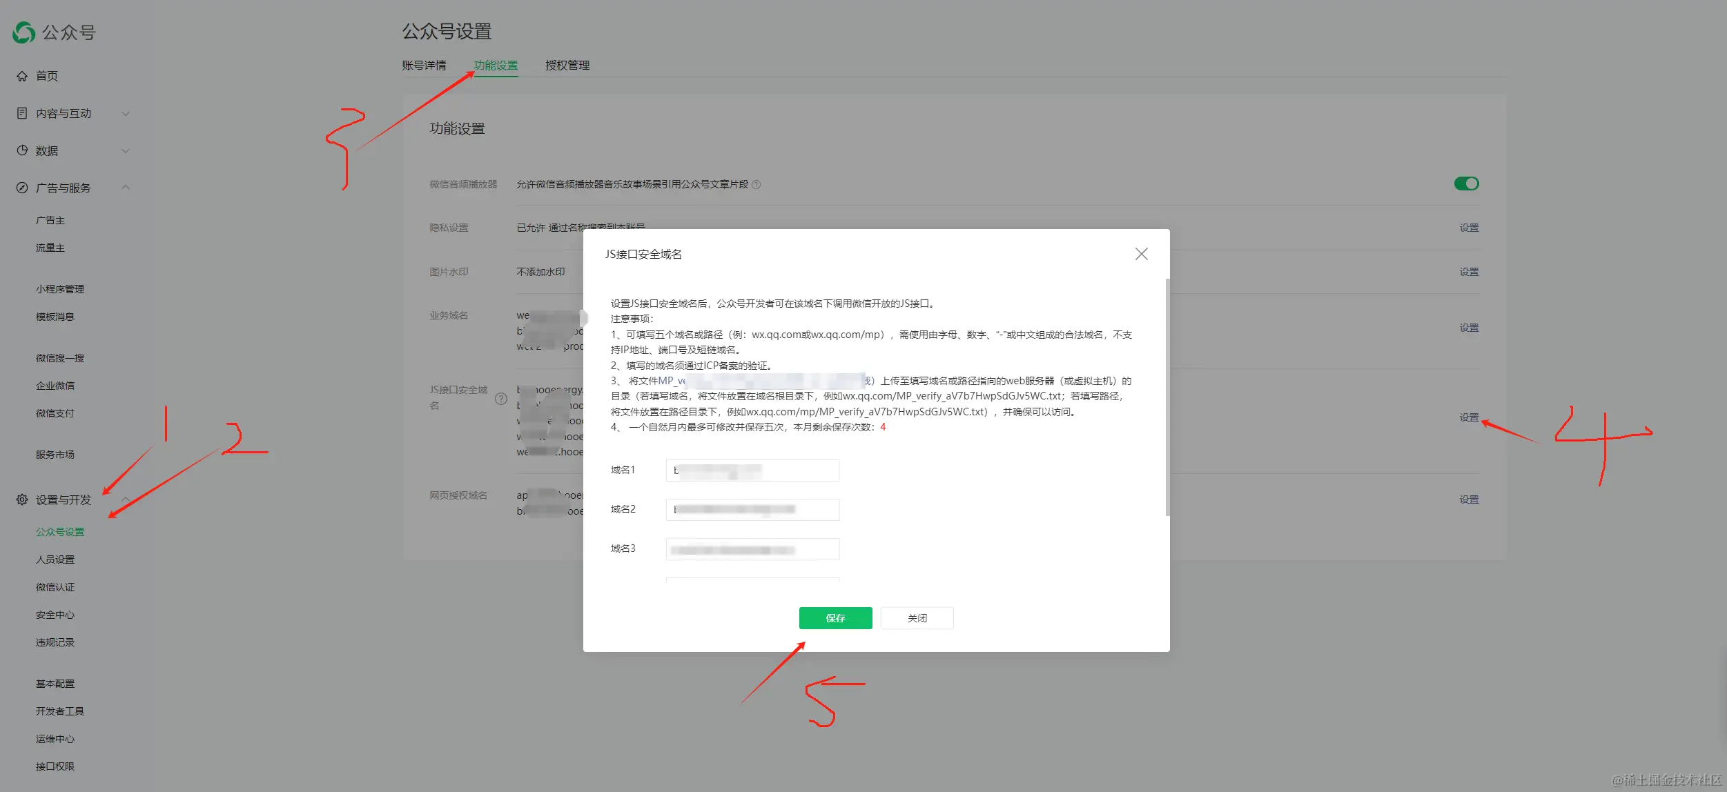The height and width of the screenshot is (792, 1727).
Task: Close the JS接口安全域名 dialog
Action: 1141,254
